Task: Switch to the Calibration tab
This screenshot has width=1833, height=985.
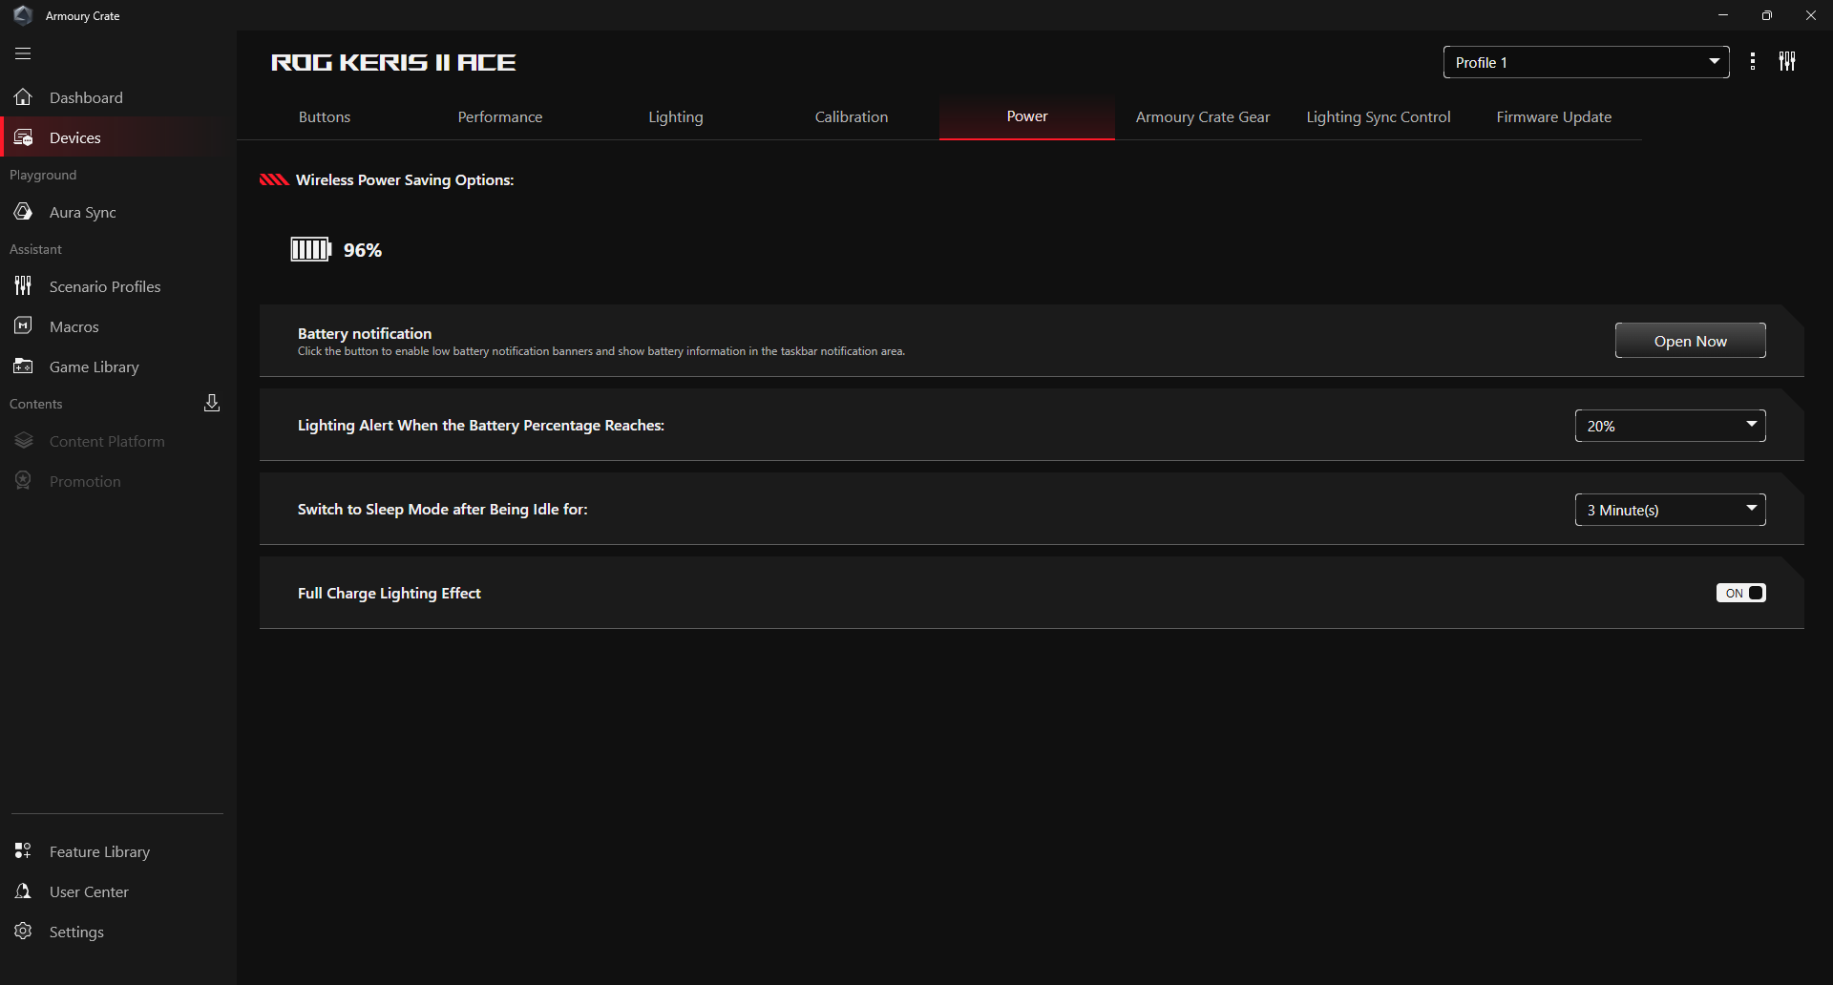Action: pos(852,116)
